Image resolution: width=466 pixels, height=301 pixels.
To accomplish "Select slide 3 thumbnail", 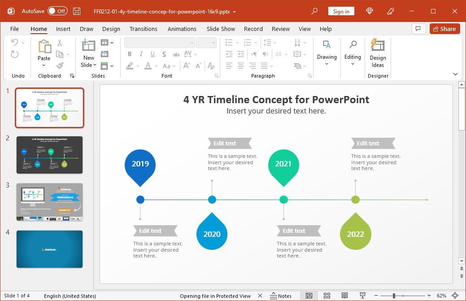I will [x=50, y=202].
